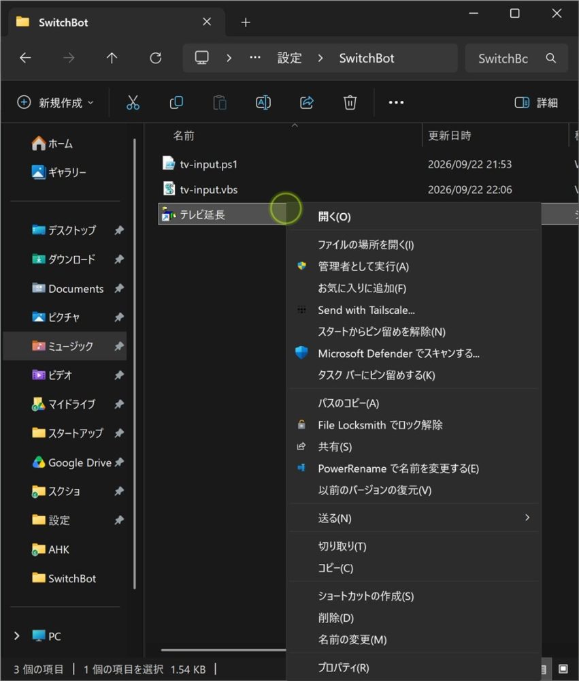Open the 新規作成 dropdown
The width and height of the screenshot is (579, 681).
coord(56,103)
